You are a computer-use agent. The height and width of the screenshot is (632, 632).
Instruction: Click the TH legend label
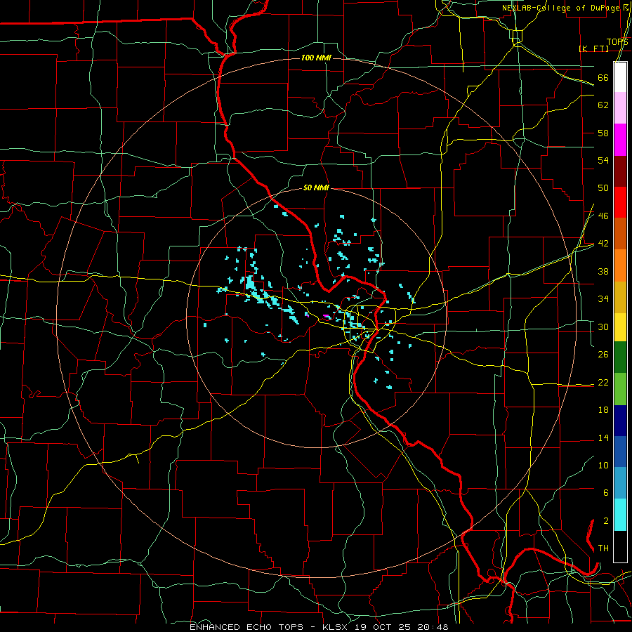coord(603,548)
